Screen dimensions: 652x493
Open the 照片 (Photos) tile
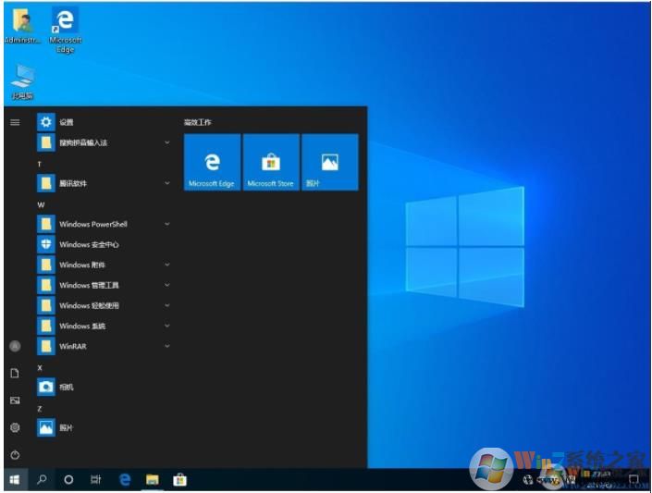coord(329,163)
